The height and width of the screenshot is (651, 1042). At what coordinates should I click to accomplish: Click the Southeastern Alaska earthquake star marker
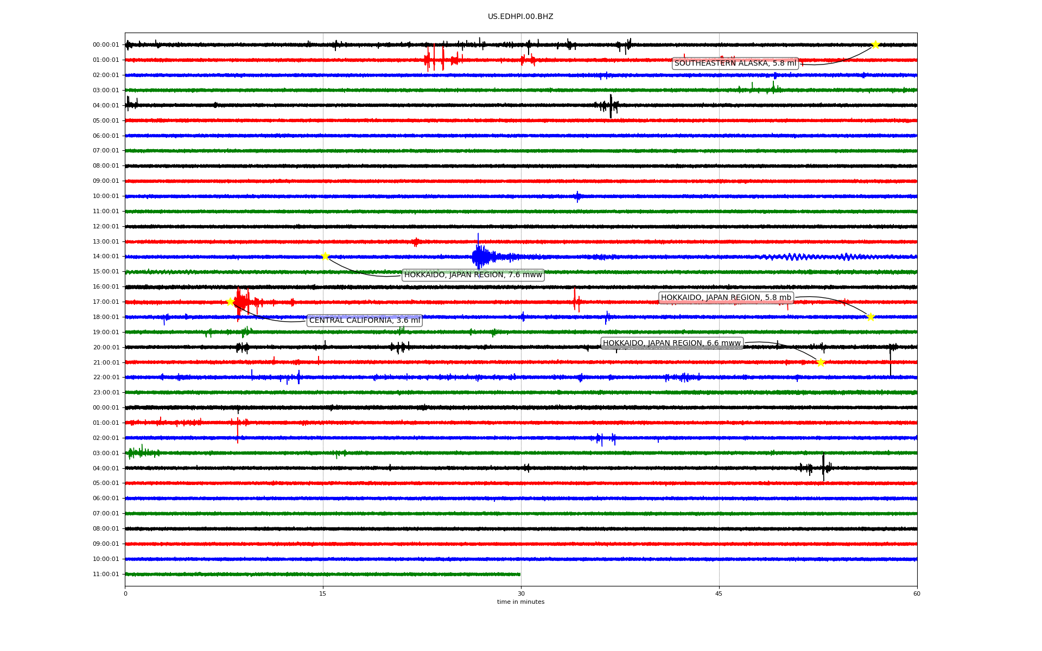(x=875, y=44)
